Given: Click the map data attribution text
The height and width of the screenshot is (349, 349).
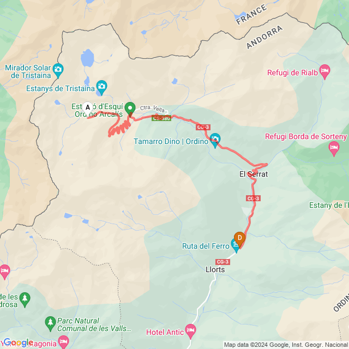Looking at the screenshot, I should point(286,345).
